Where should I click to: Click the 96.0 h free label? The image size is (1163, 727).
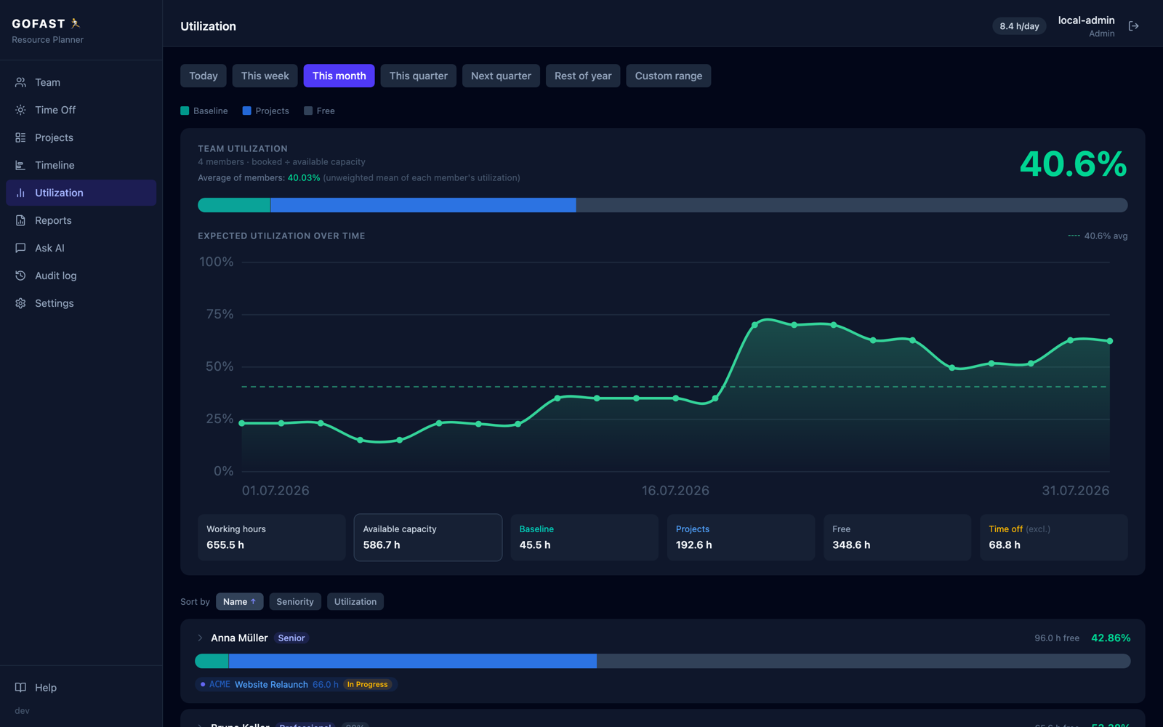(x=1057, y=638)
